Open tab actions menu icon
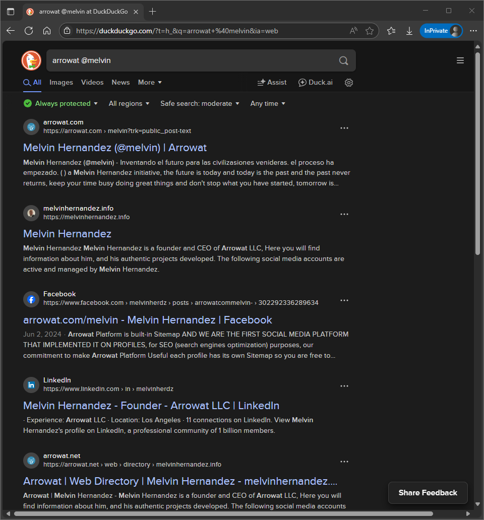The width and height of the screenshot is (484, 520). 11,12
